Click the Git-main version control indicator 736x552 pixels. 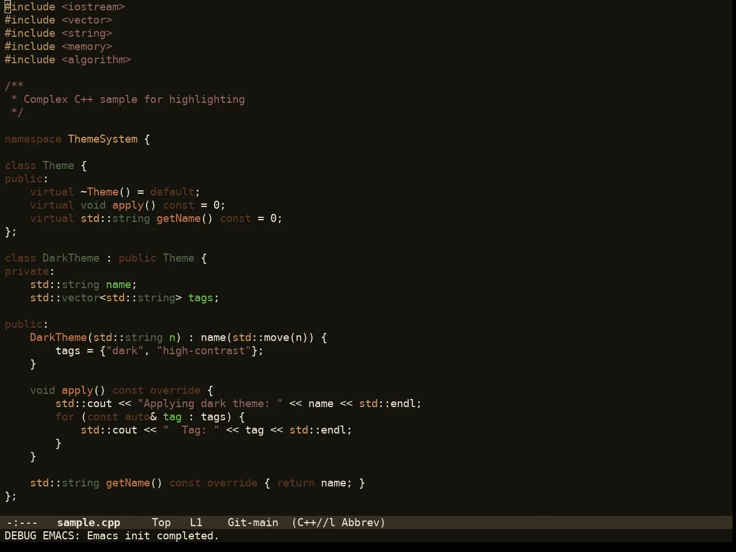coord(253,523)
